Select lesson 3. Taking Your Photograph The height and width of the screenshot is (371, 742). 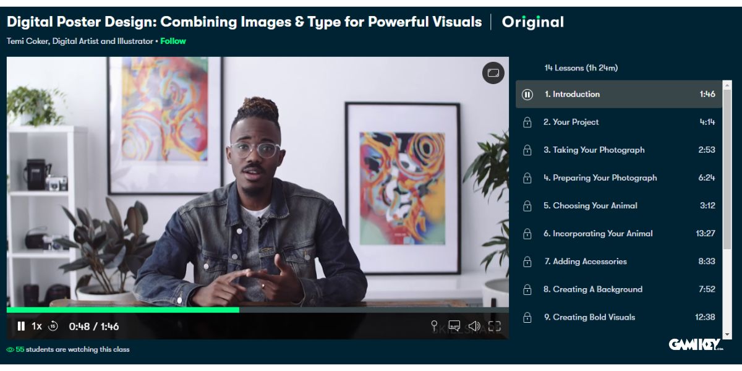click(x=594, y=150)
